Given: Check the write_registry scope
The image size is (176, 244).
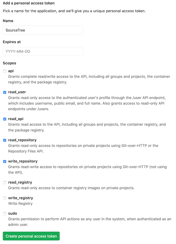Looking at the screenshot, I should (4, 198).
